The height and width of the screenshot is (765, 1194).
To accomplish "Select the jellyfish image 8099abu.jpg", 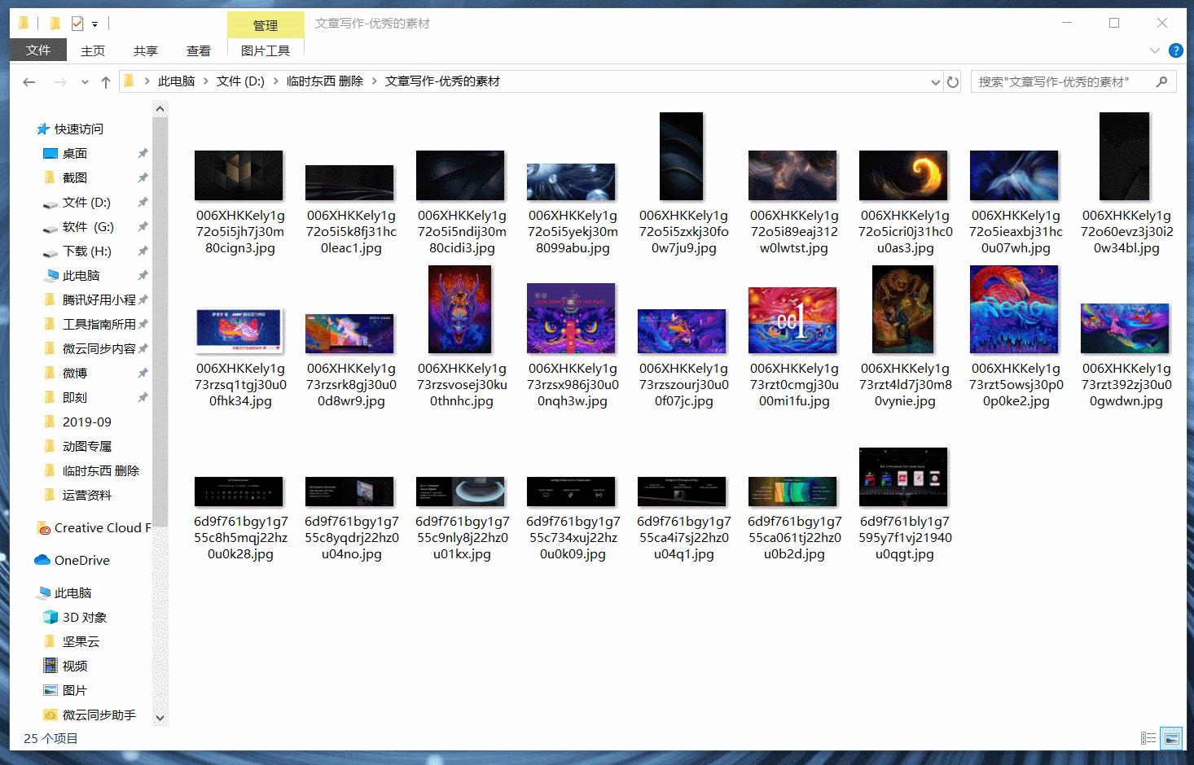I will (572, 182).
